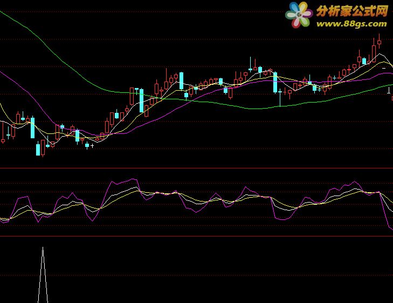Click the white doji cross candle near the low
This screenshot has width=393, height=303.
coord(92,146)
